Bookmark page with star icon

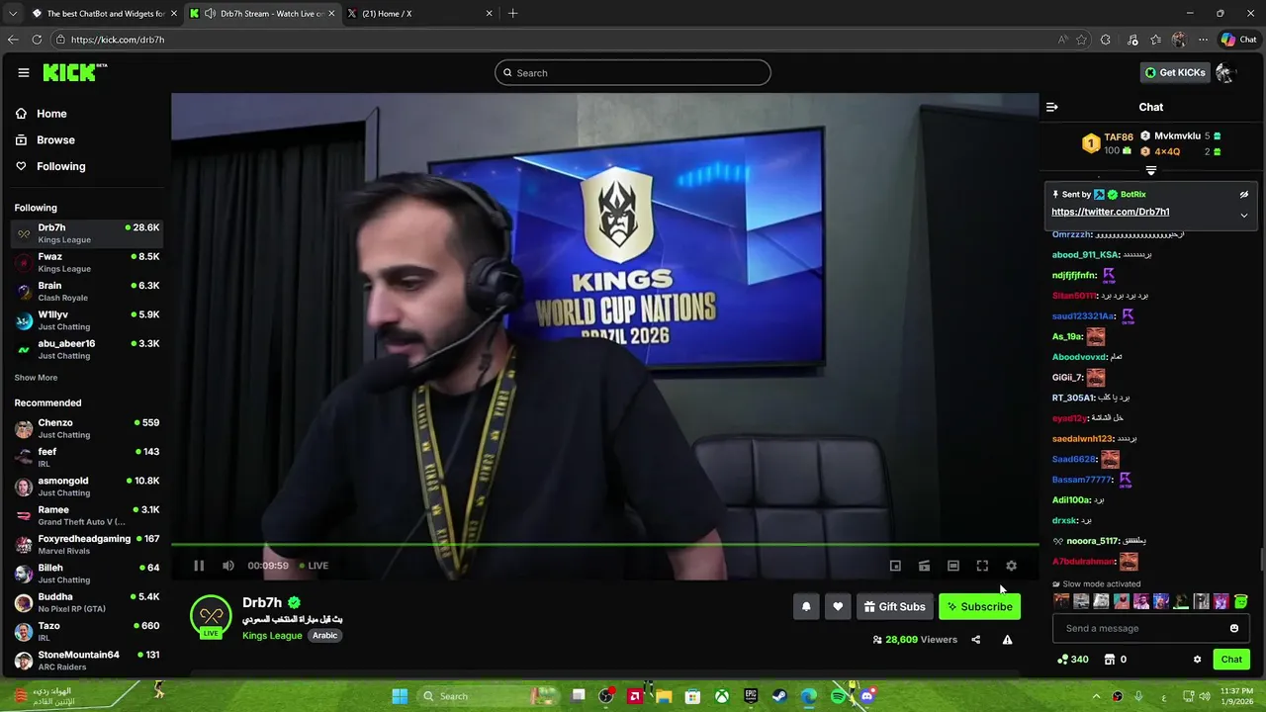(1081, 40)
